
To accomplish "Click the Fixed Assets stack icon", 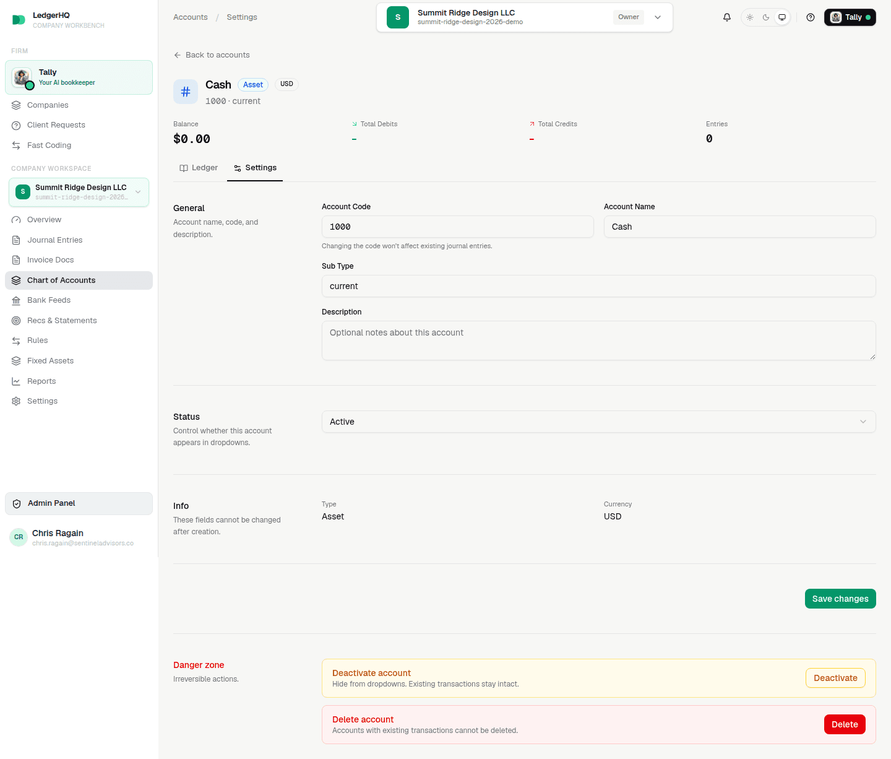I will (16, 361).
